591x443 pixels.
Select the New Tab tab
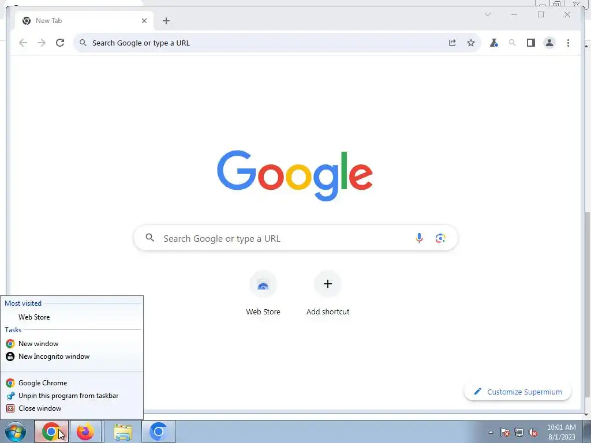84,21
